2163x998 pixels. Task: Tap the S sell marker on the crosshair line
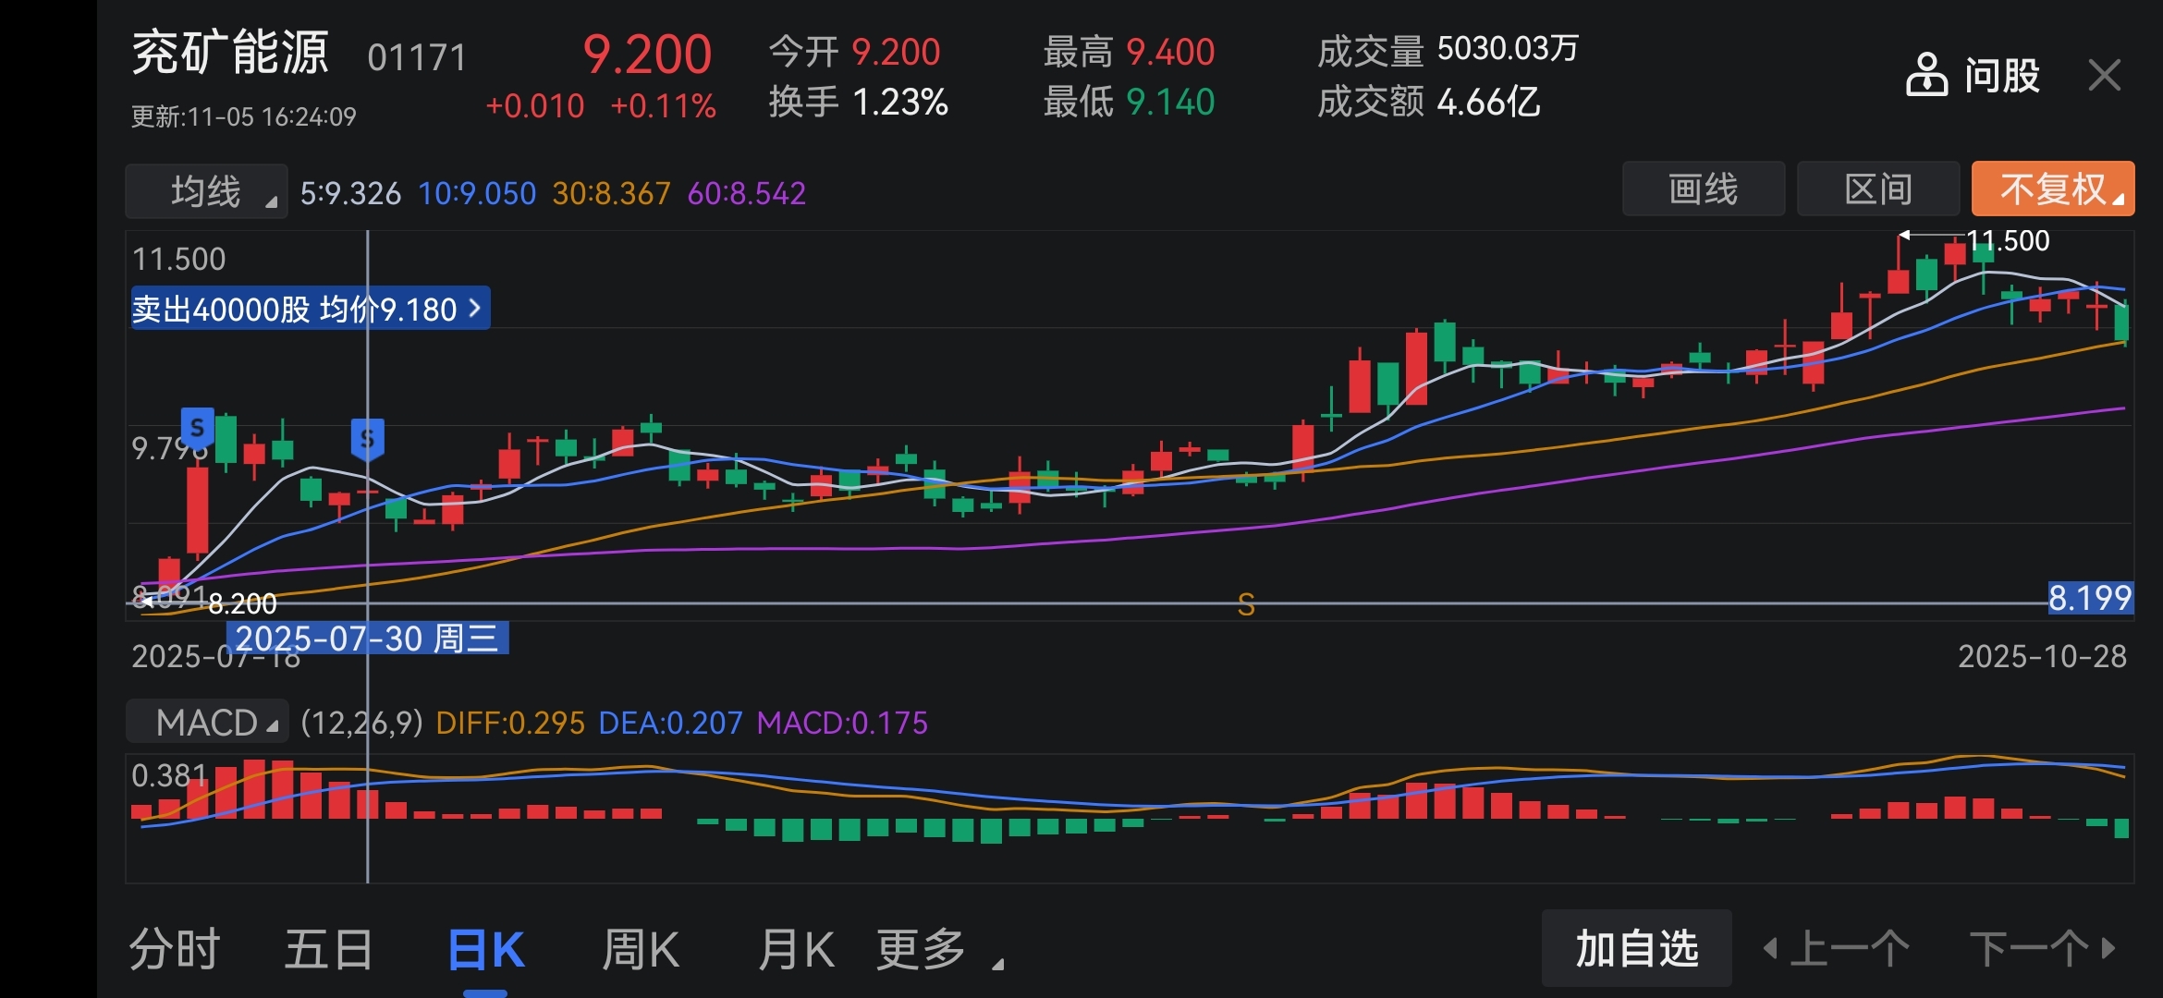click(x=367, y=439)
